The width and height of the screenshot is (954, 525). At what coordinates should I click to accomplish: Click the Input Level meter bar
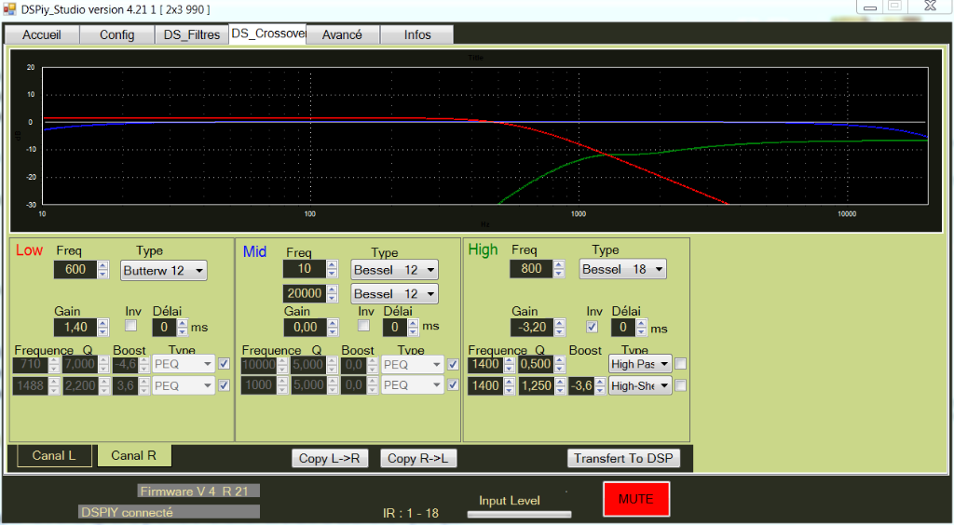pyautogui.click(x=519, y=514)
